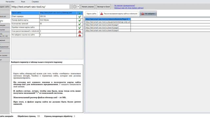Select the search/page3 URL row
Viewport: 210px width, 118px height.
coord(108,30)
